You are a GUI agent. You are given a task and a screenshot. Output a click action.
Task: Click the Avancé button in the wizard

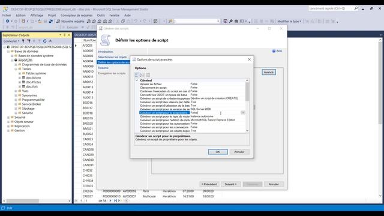click(269, 72)
